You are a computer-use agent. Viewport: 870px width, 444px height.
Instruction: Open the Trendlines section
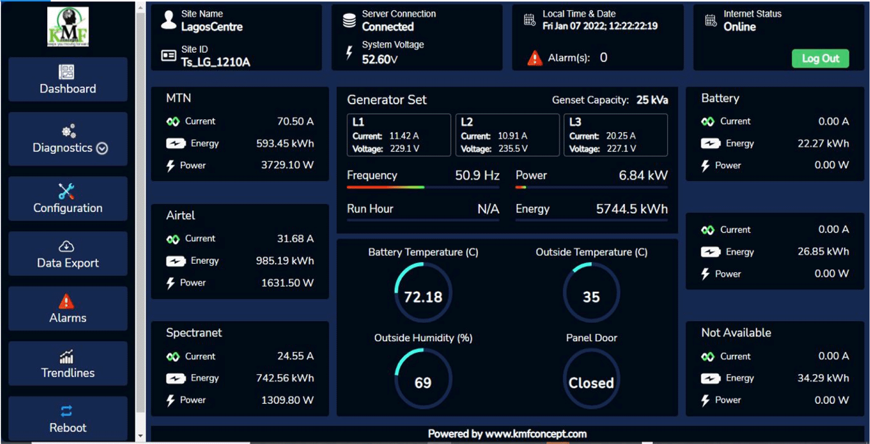(68, 363)
